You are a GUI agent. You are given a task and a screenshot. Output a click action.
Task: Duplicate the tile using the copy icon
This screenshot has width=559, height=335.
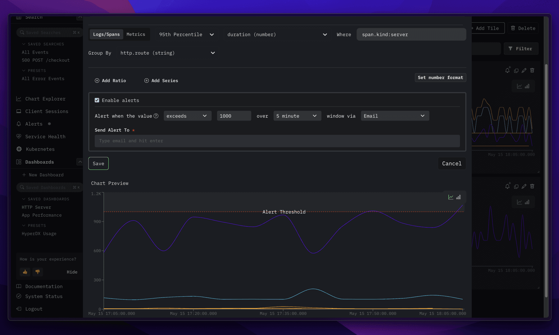(x=516, y=70)
